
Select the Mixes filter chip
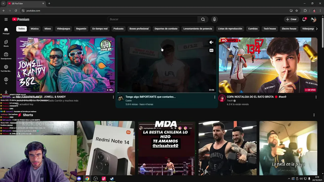tap(48, 29)
